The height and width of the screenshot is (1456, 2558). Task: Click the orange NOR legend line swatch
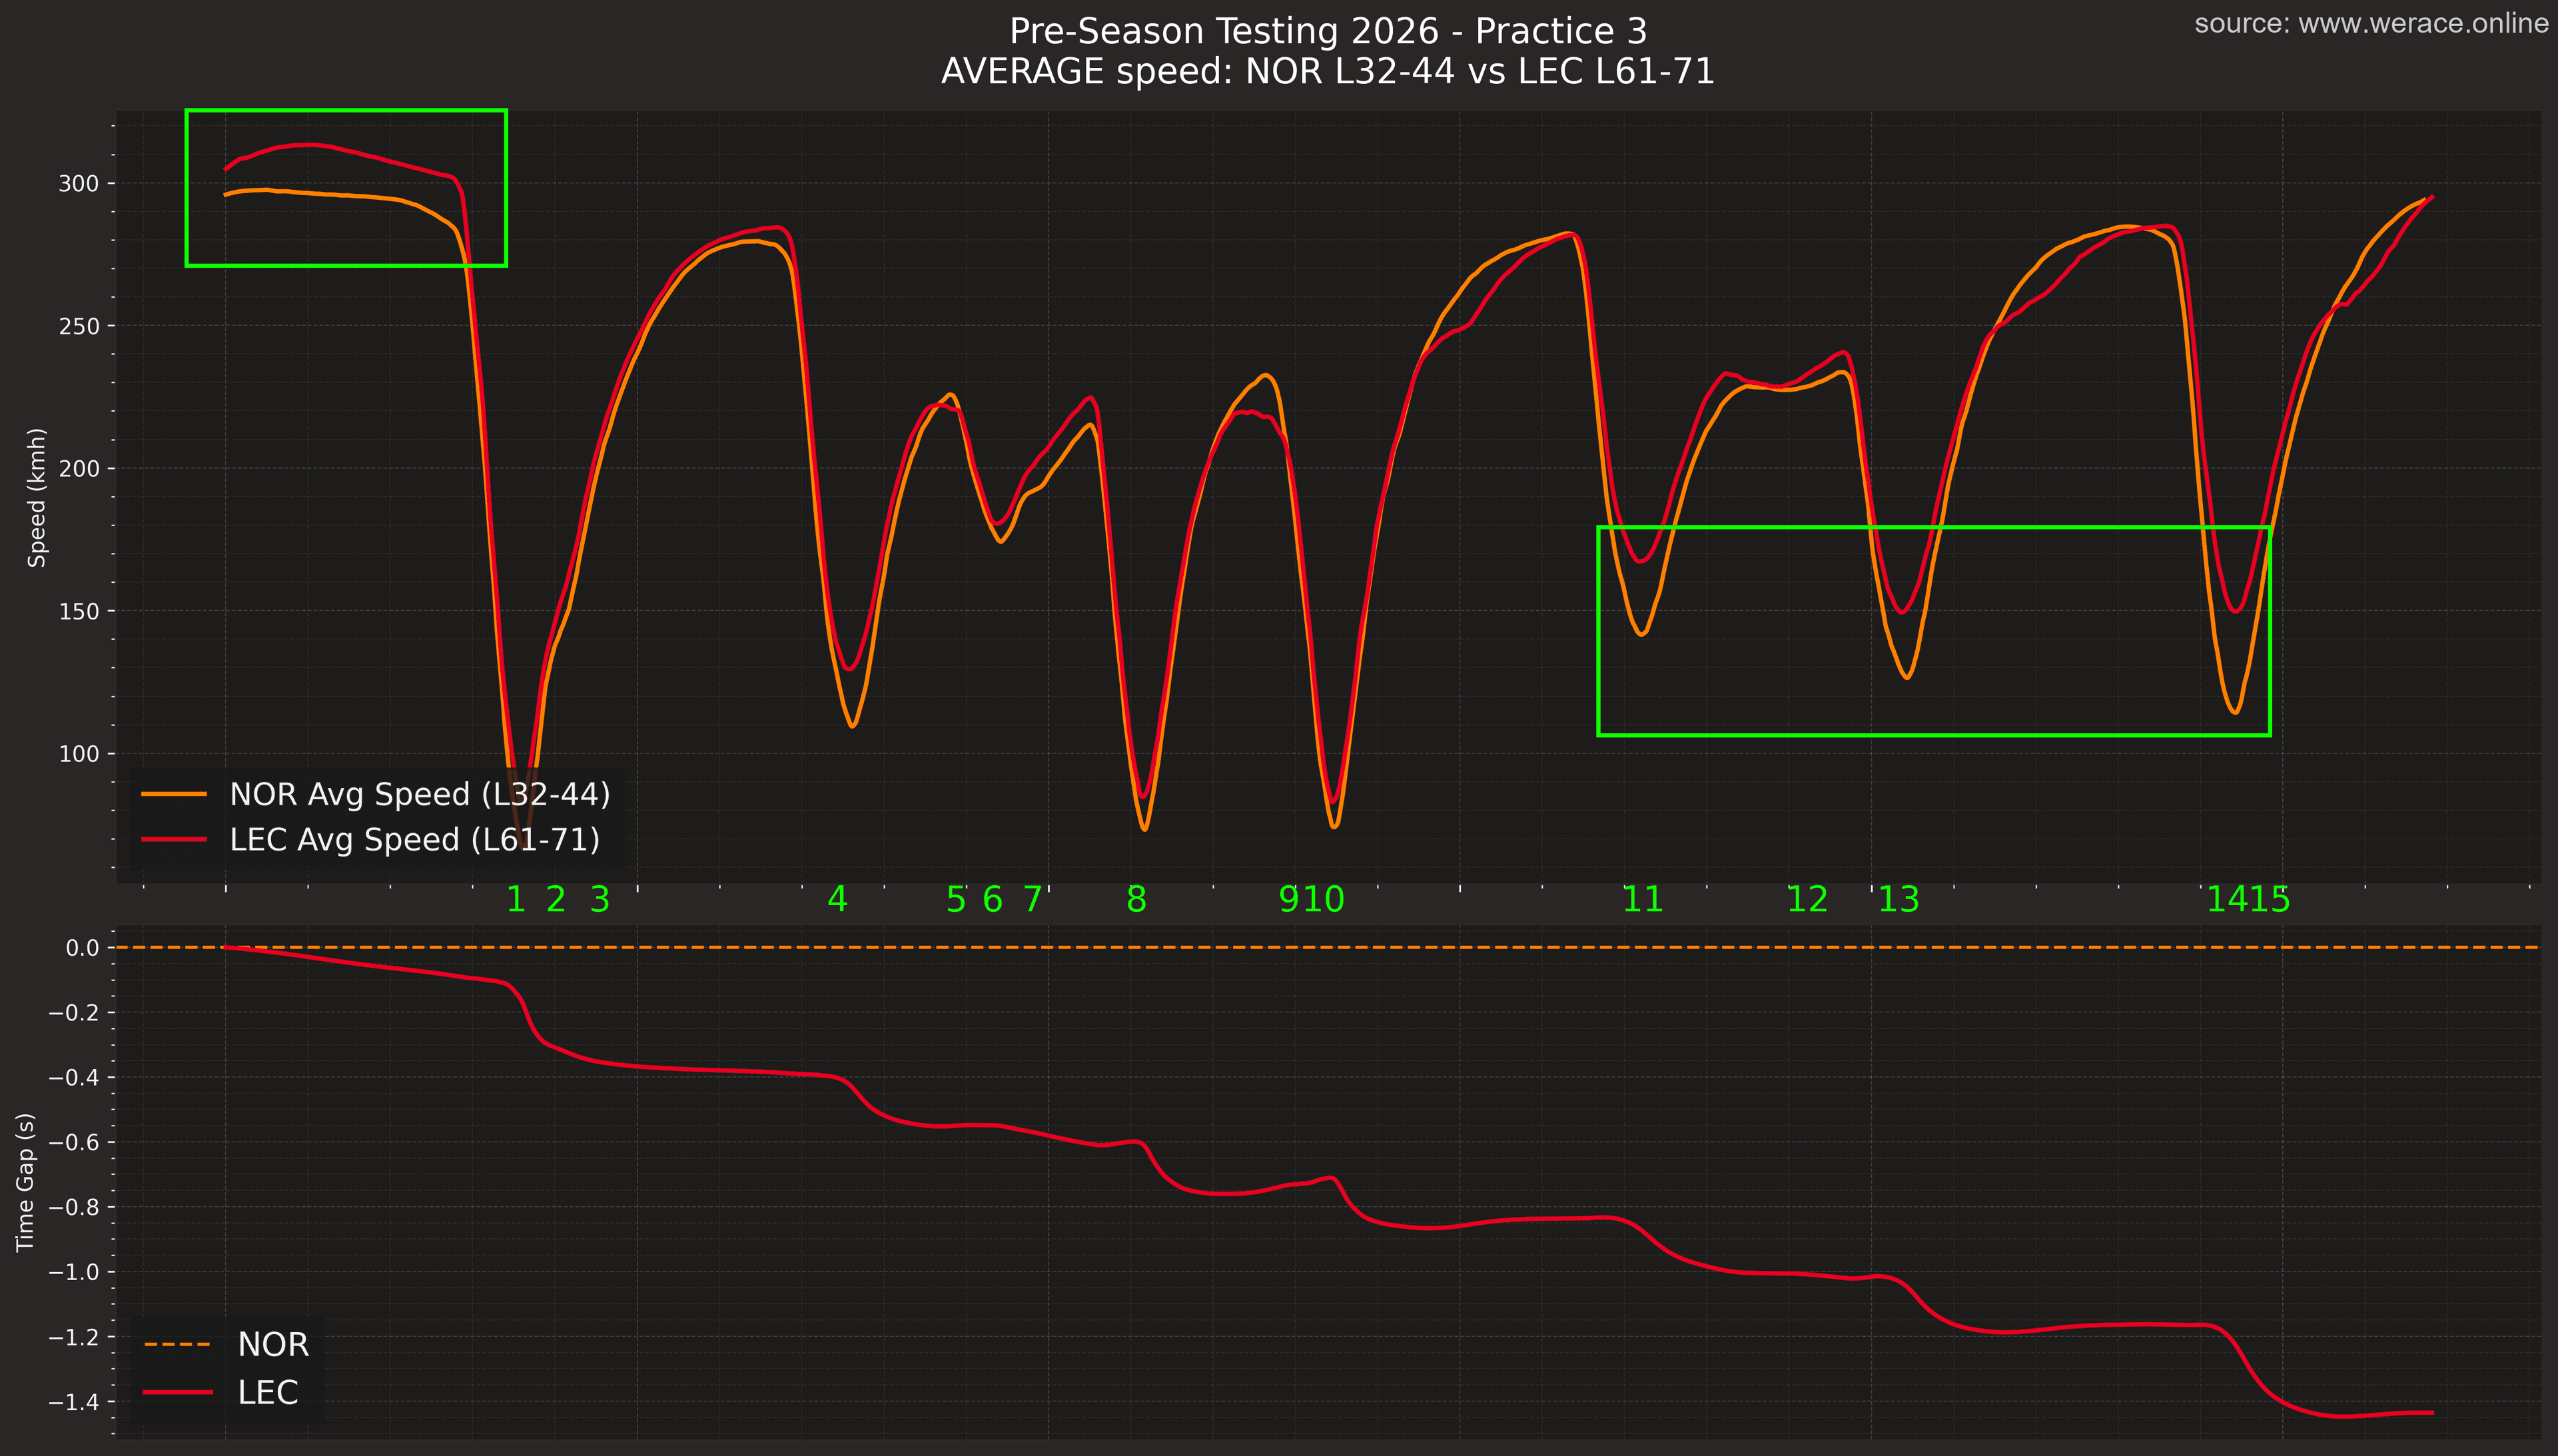point(174,794)
